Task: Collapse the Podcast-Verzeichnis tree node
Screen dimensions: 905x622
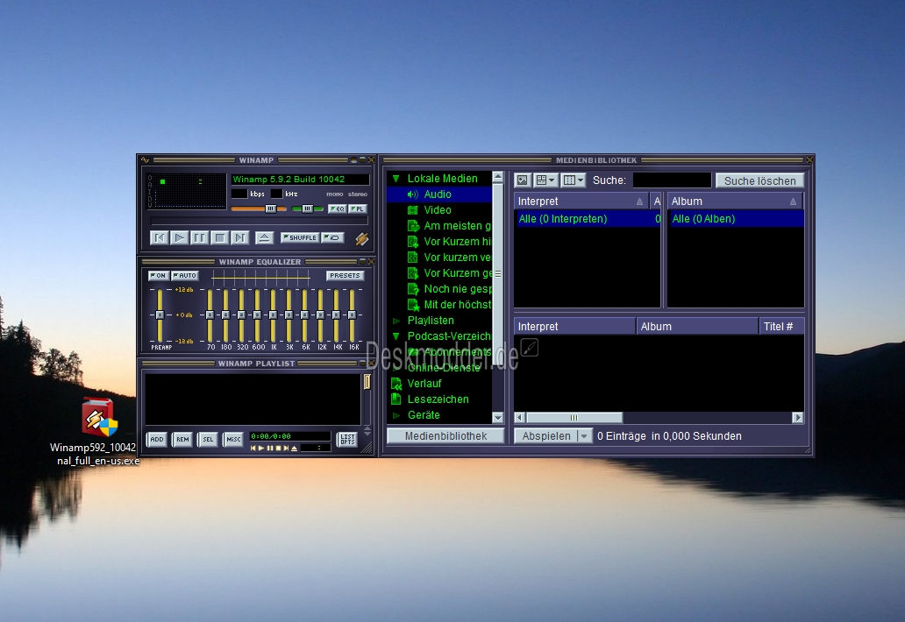Action: [x=396, y=336]
